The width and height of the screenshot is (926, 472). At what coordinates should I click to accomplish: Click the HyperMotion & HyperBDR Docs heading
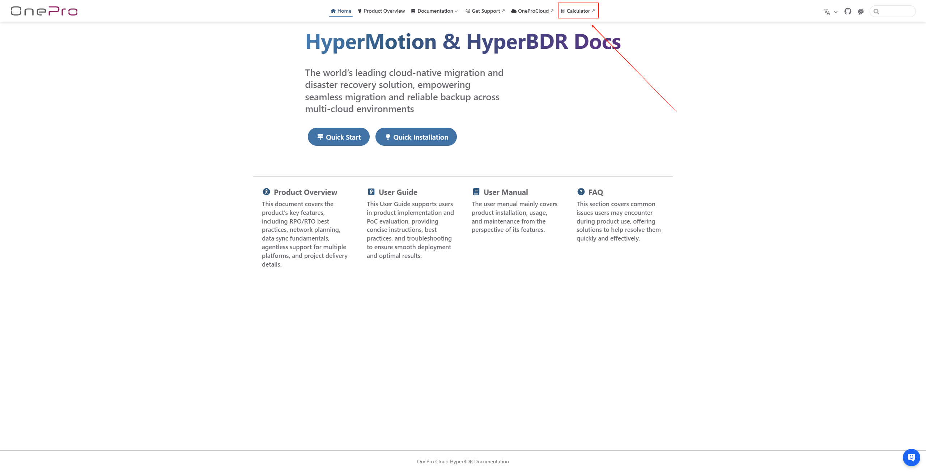pos(463,41)
